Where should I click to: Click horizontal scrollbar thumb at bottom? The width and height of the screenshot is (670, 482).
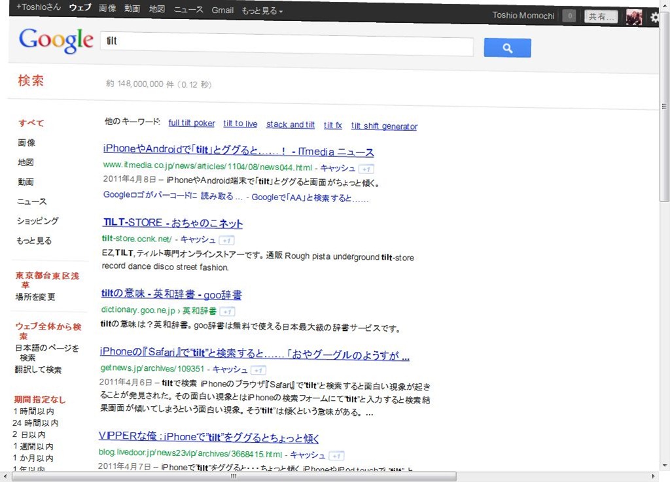(234, 477)
